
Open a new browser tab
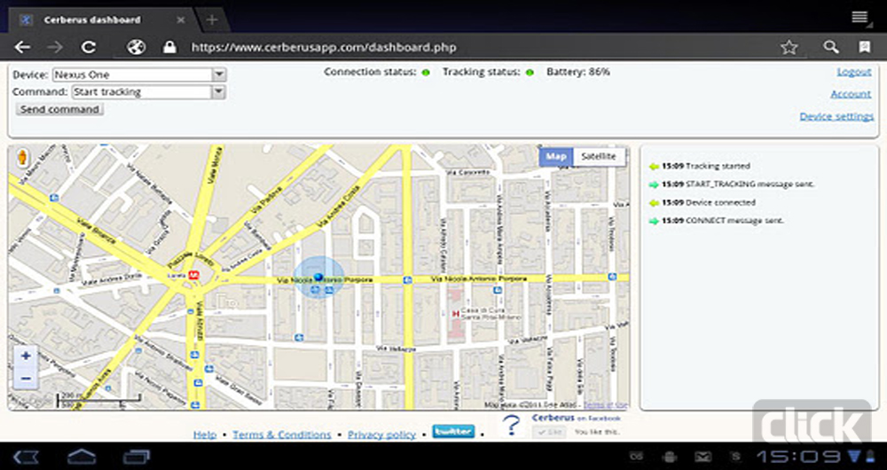click(x=212, y=20)
